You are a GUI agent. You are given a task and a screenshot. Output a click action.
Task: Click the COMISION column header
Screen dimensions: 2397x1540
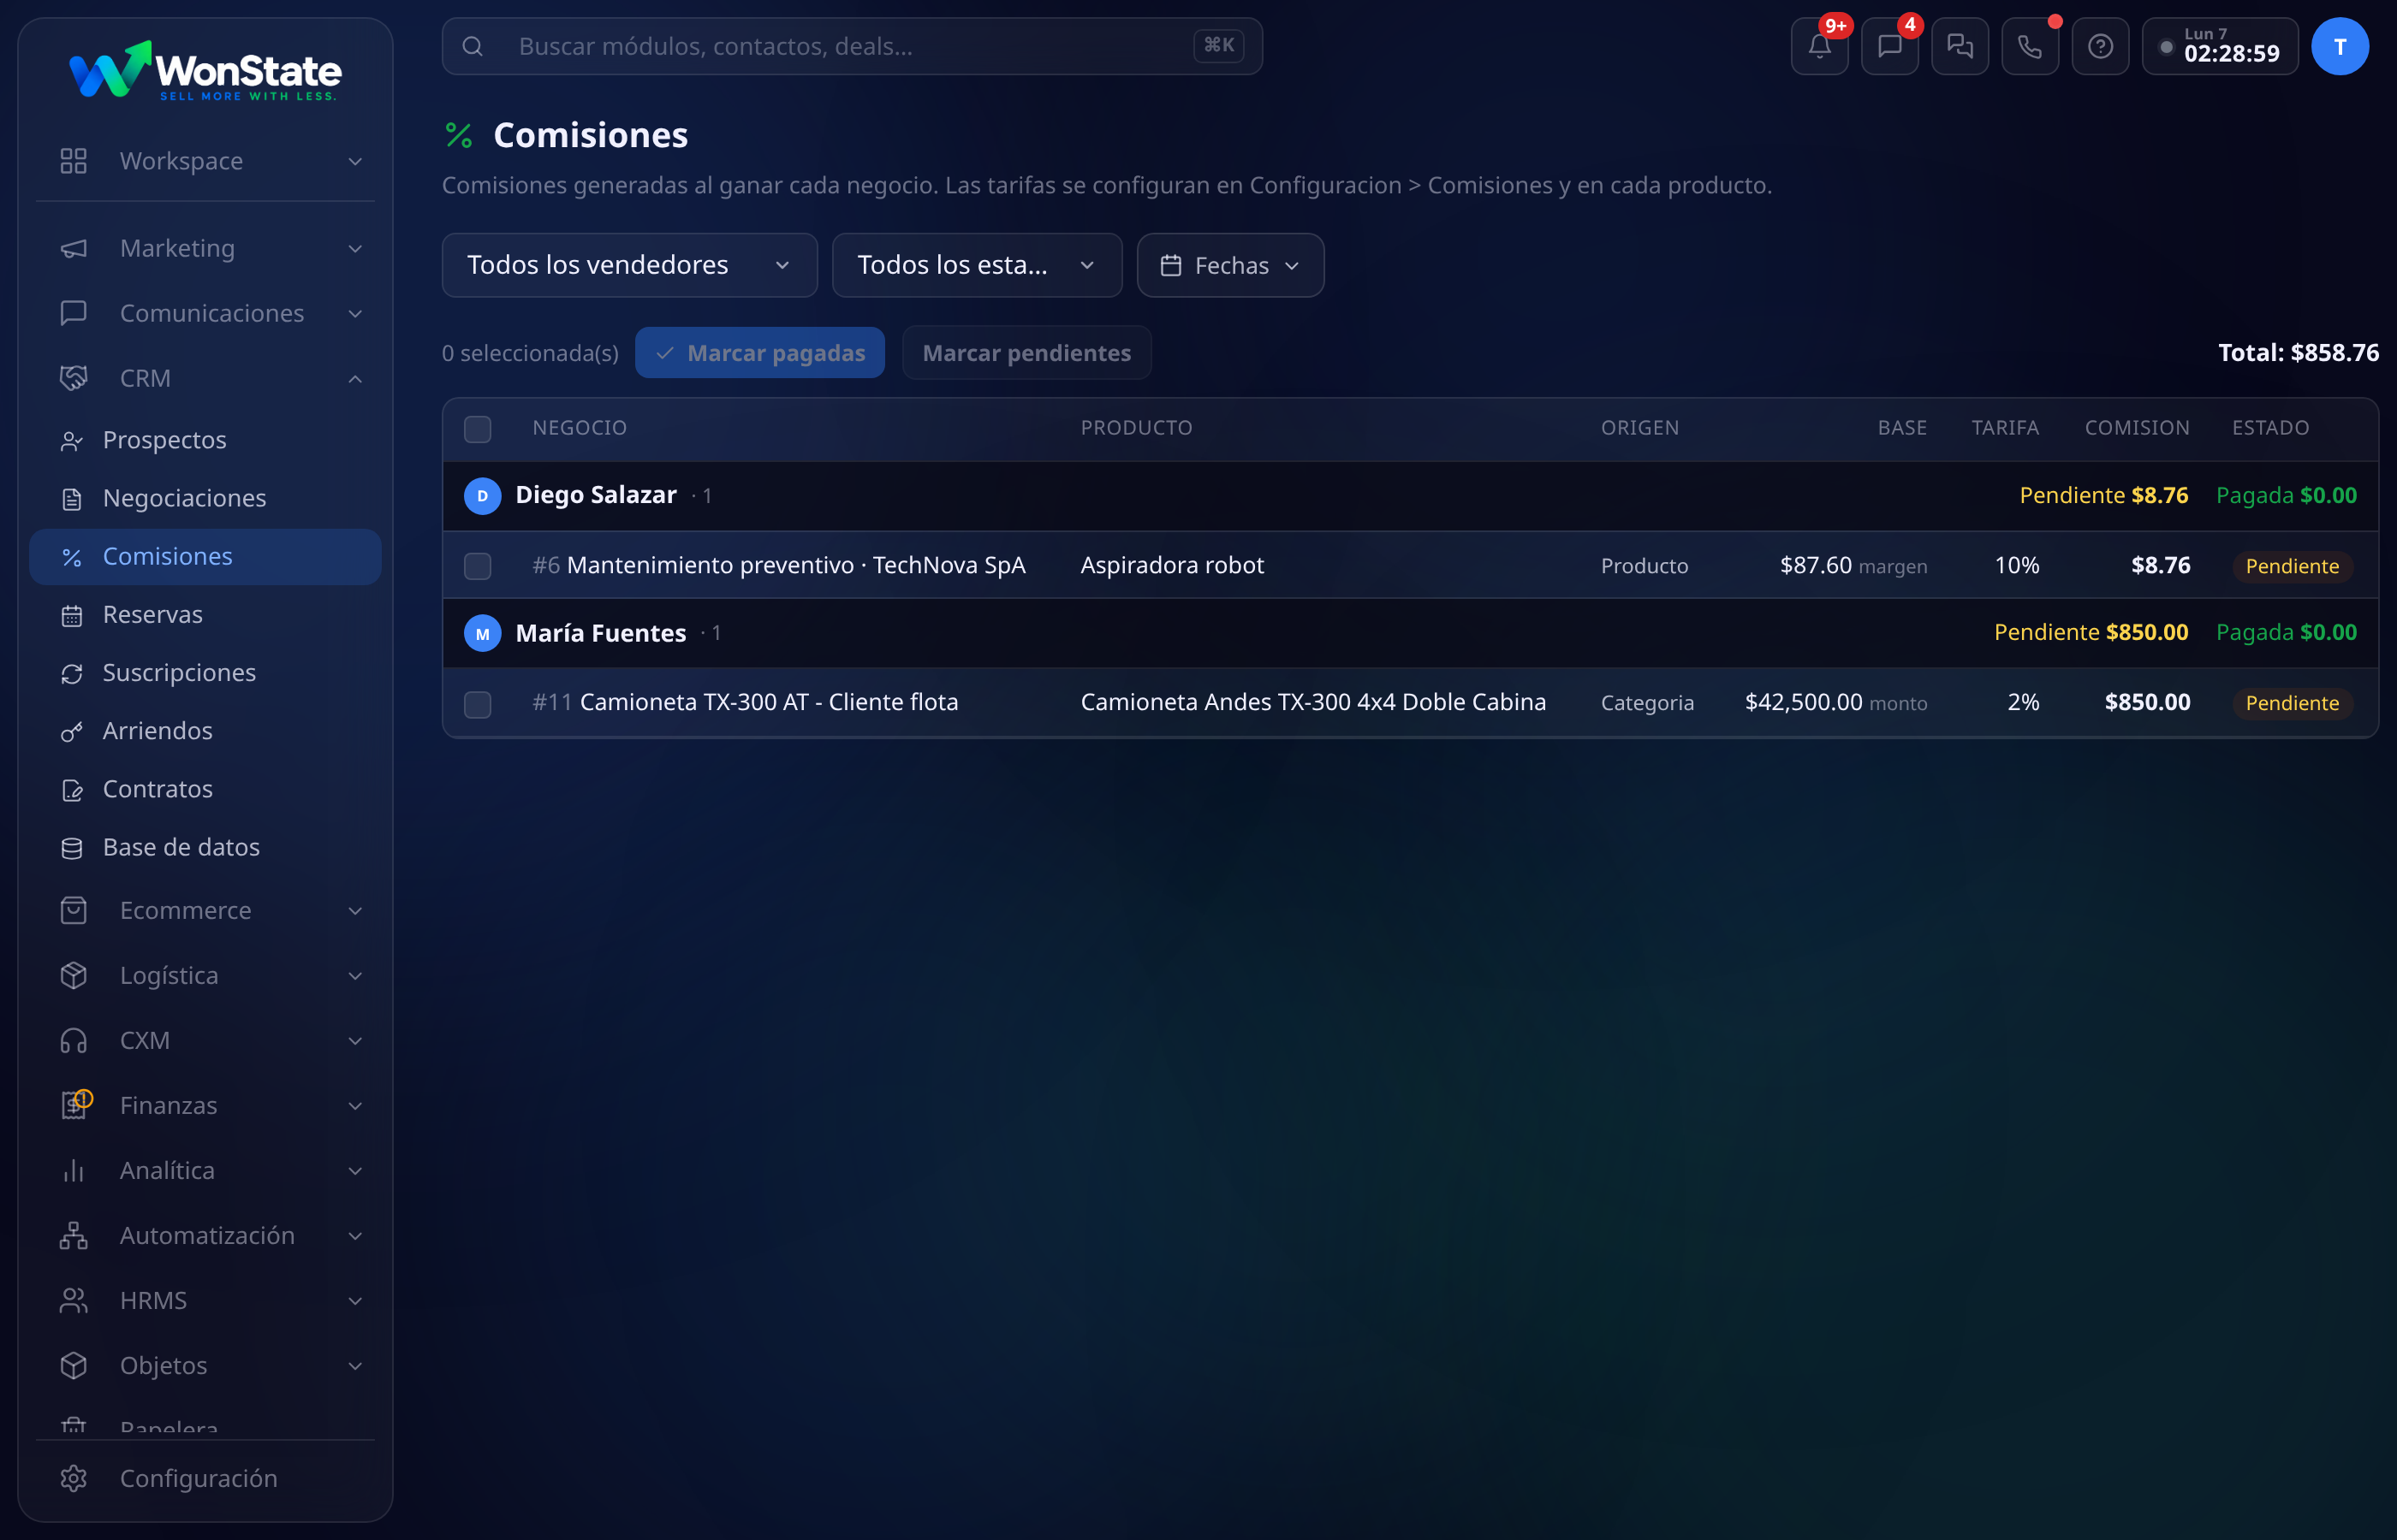(2137, 428)
